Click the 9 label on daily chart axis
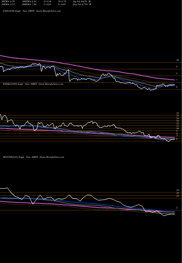 pos(177,67)
